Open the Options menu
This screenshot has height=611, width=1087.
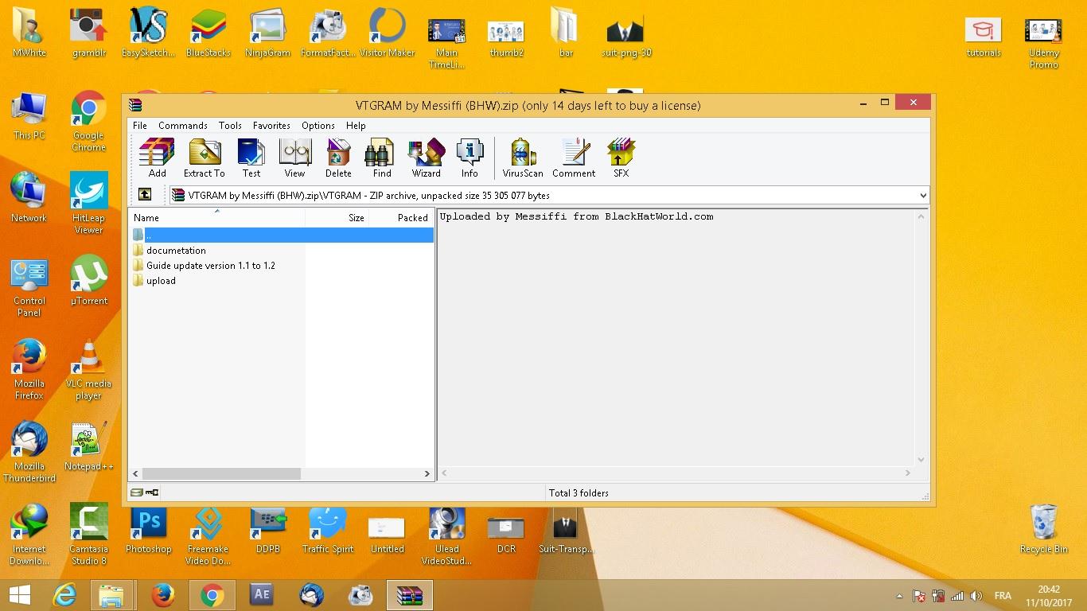pyautogui.click(x=318, y=126)
